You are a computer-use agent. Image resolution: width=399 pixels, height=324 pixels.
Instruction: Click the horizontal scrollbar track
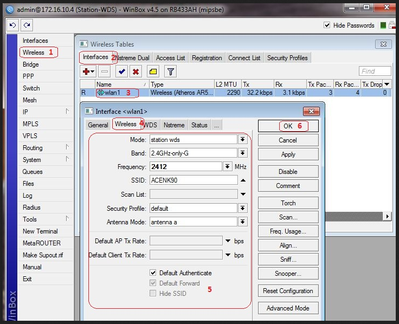tap(353, 216)
